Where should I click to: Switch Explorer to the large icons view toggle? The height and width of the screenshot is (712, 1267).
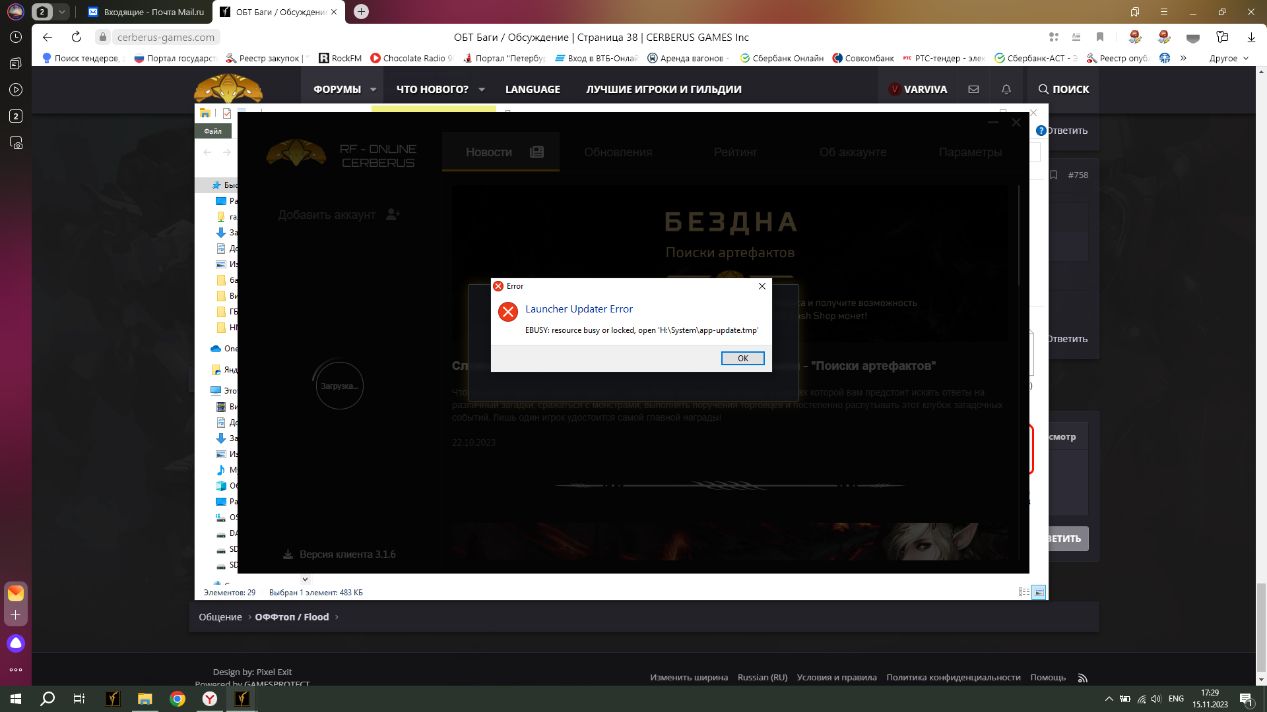(x=1039, y=592)
